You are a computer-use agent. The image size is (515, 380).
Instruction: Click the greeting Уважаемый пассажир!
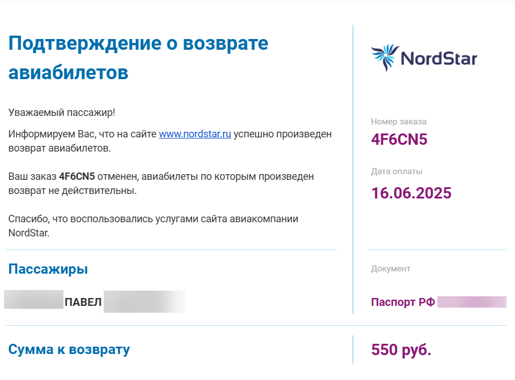[62, 113]
